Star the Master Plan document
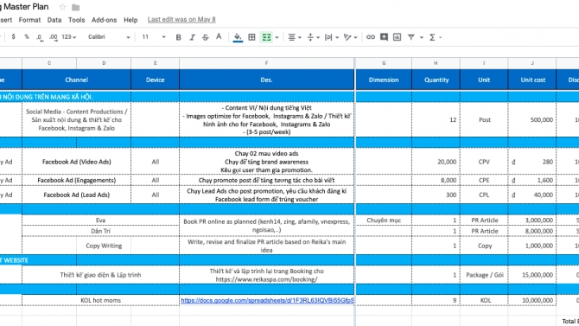Screen dimensions: 579x326 (62, 7)
